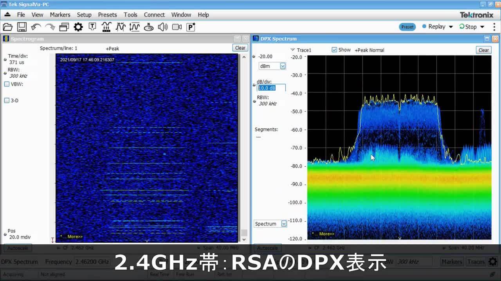Open the settings gear in toolbar
Screen dimensions: 501x281
point(78,27)
